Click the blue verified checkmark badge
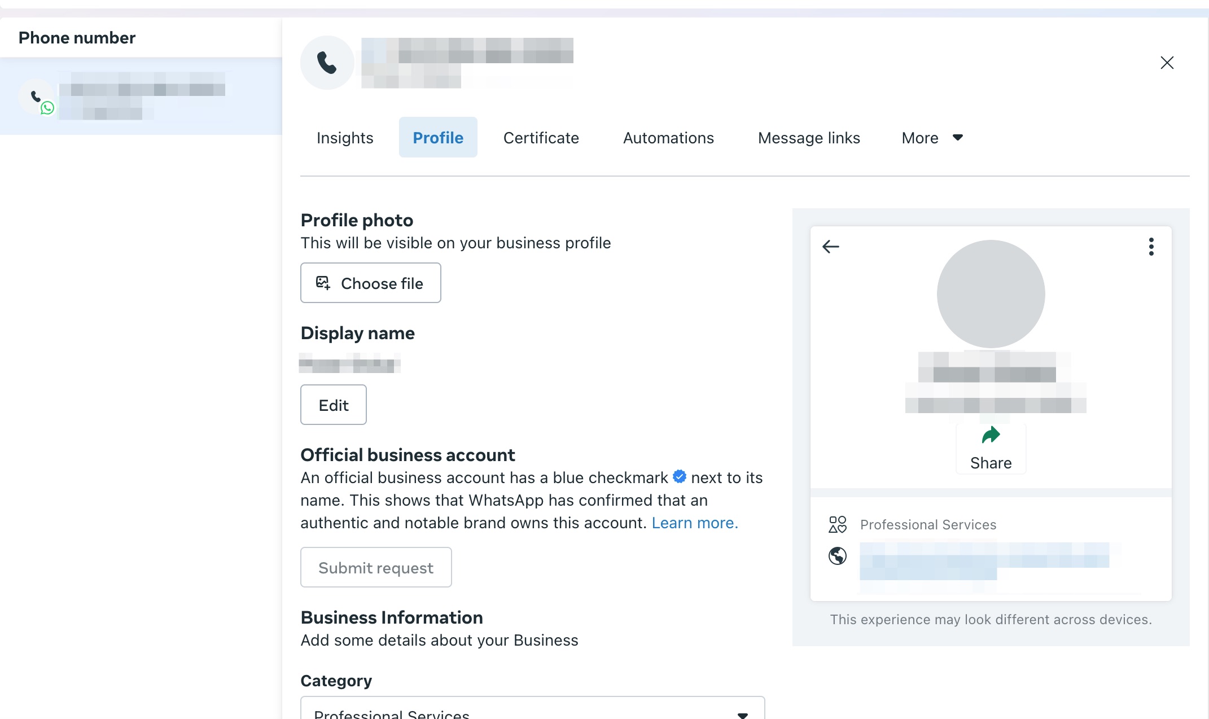1209x719 pixels. click(x=680, y=476)
